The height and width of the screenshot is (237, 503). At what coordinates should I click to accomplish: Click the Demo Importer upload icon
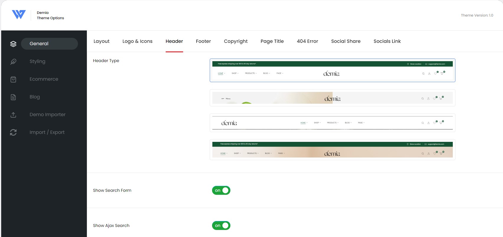coord(13,115)
